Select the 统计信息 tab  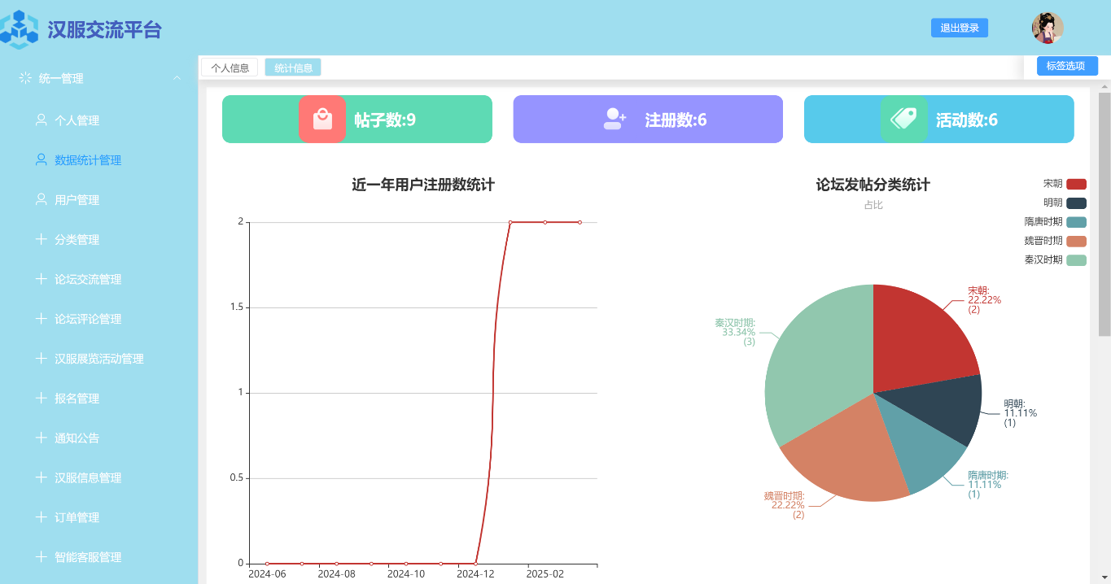pyautogui.click(x=293, y=68)
